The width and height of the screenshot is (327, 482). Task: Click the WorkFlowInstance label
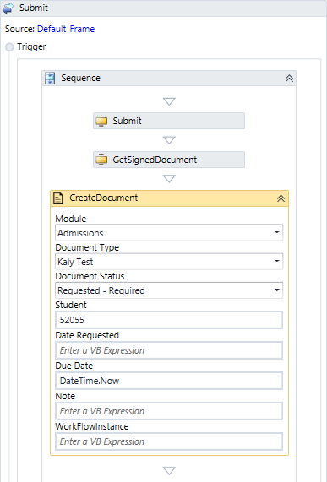(92, 426)
